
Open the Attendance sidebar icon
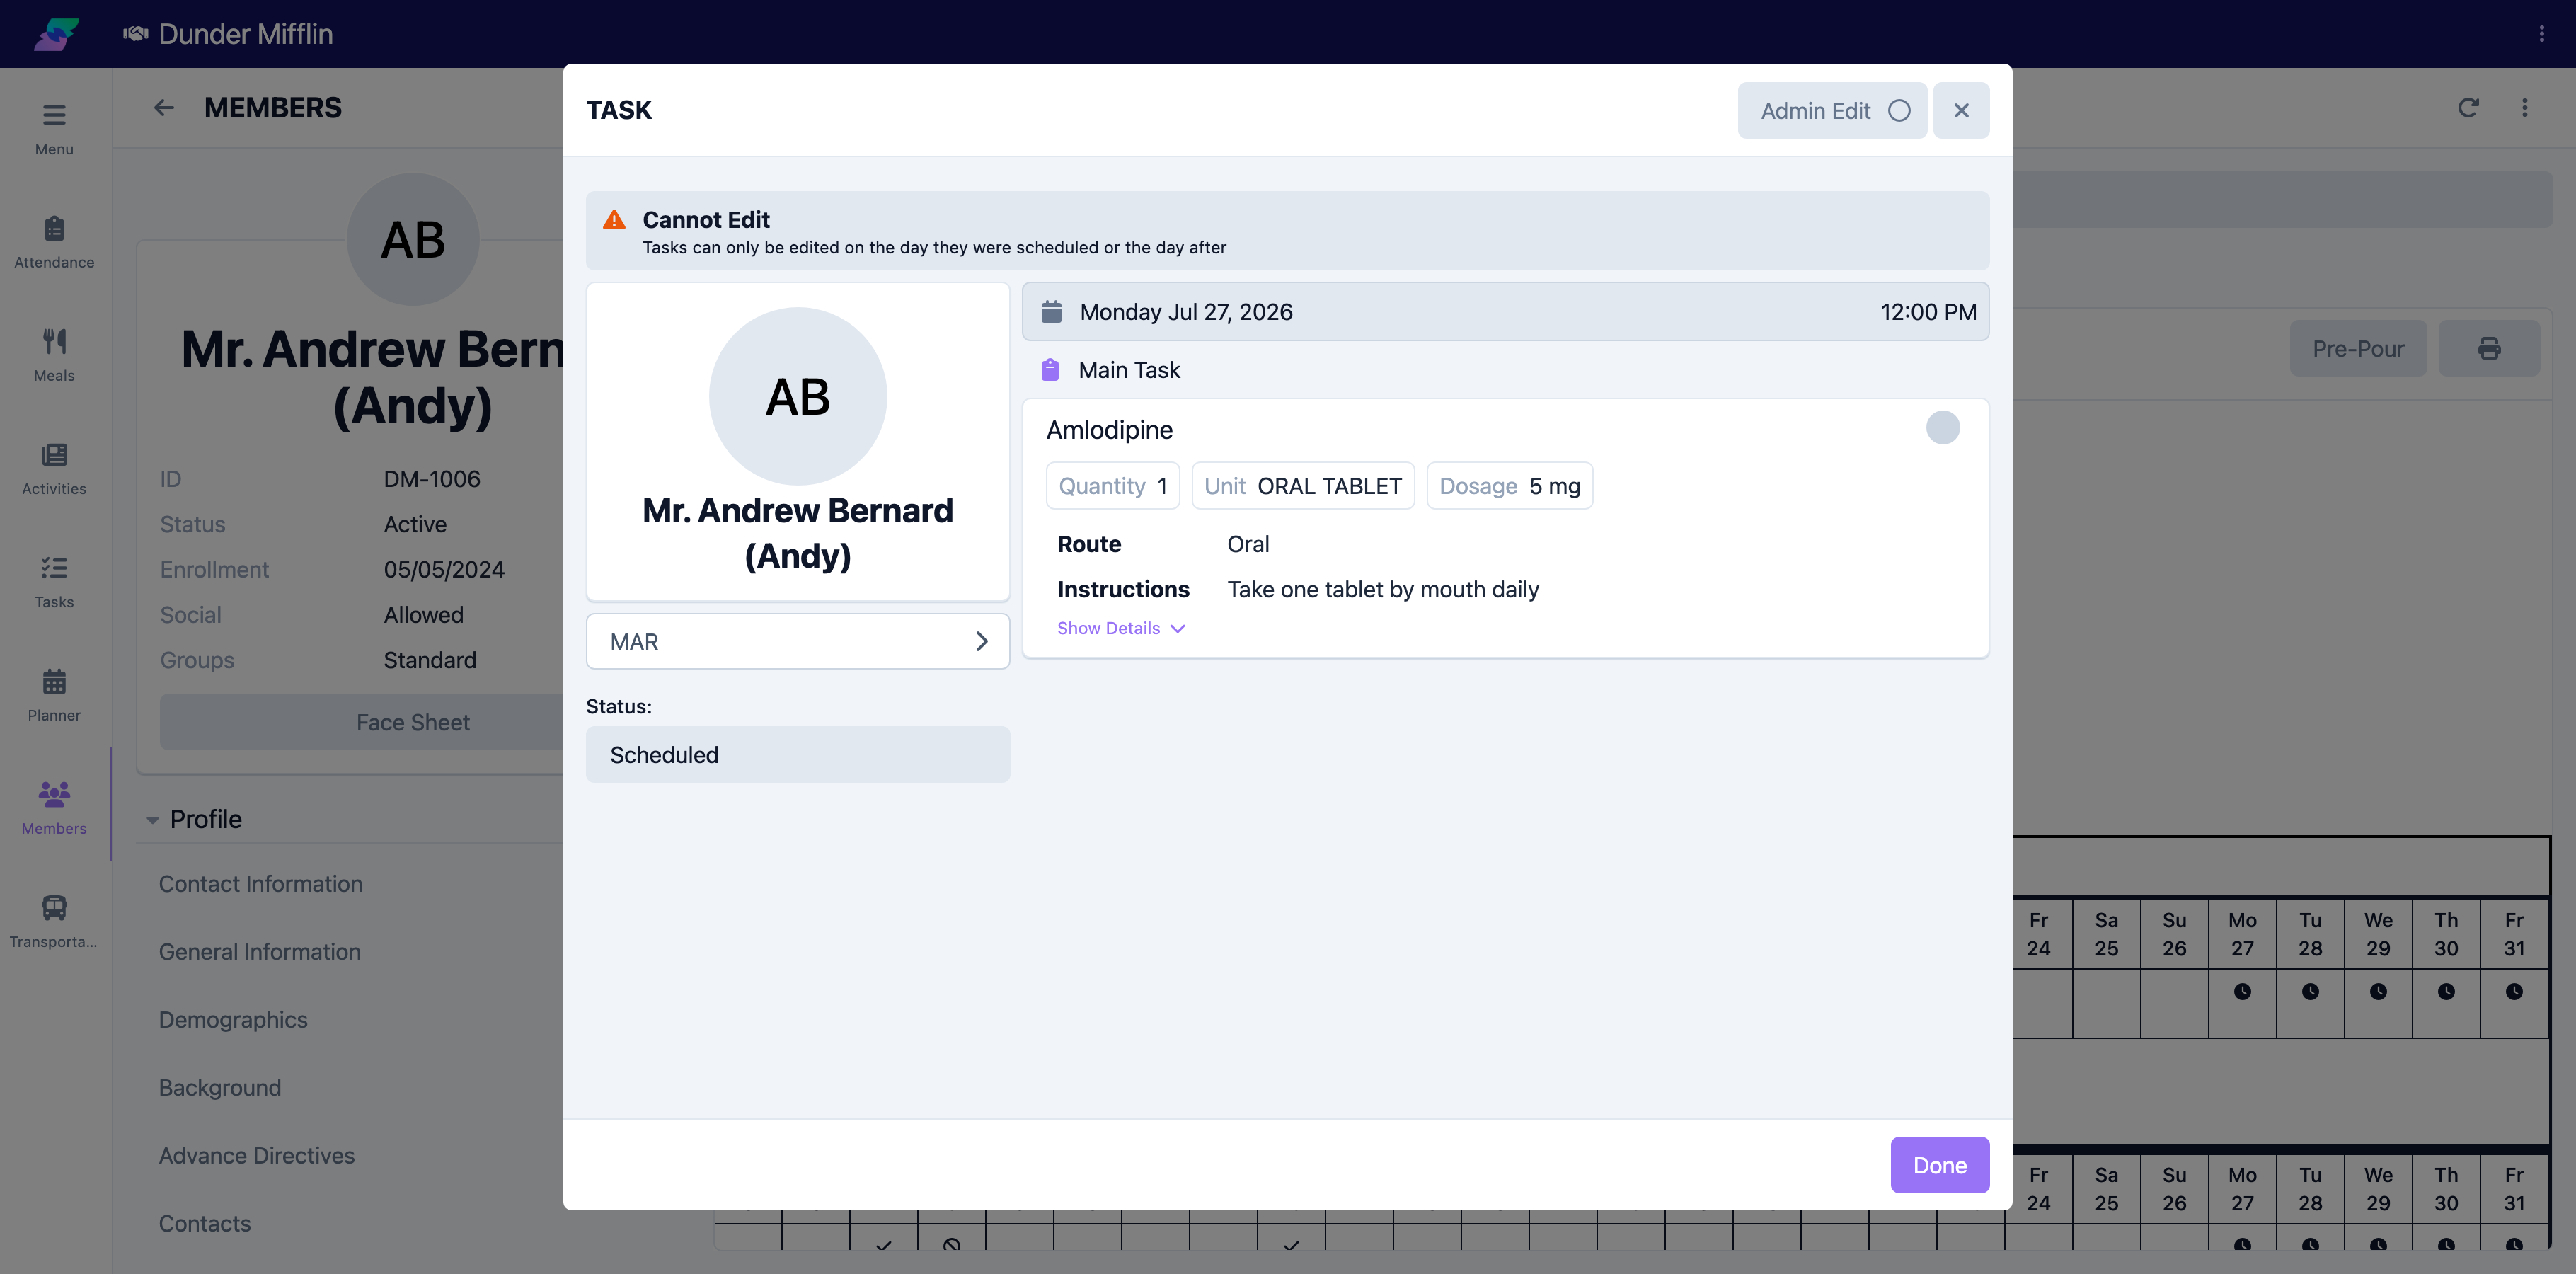click(54, 229)
